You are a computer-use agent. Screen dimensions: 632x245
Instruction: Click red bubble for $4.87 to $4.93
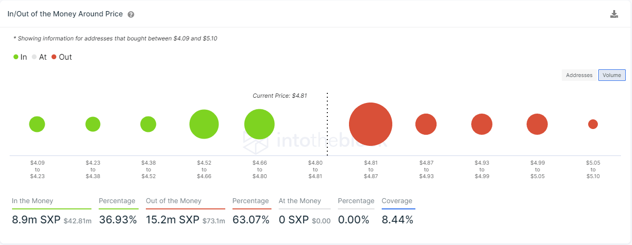click(x=426, y=124)
